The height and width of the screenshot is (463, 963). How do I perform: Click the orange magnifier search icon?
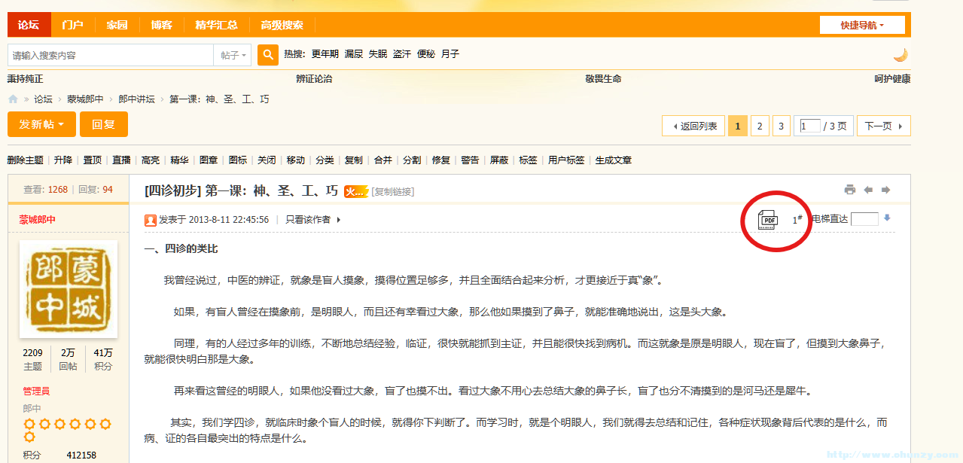click(x=267, y=55)
